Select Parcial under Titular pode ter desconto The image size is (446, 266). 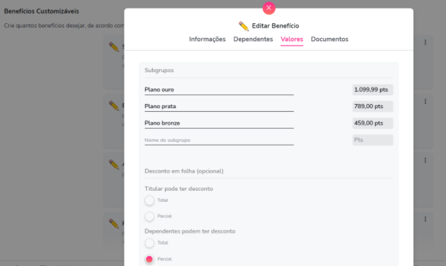tap(150, 216)
